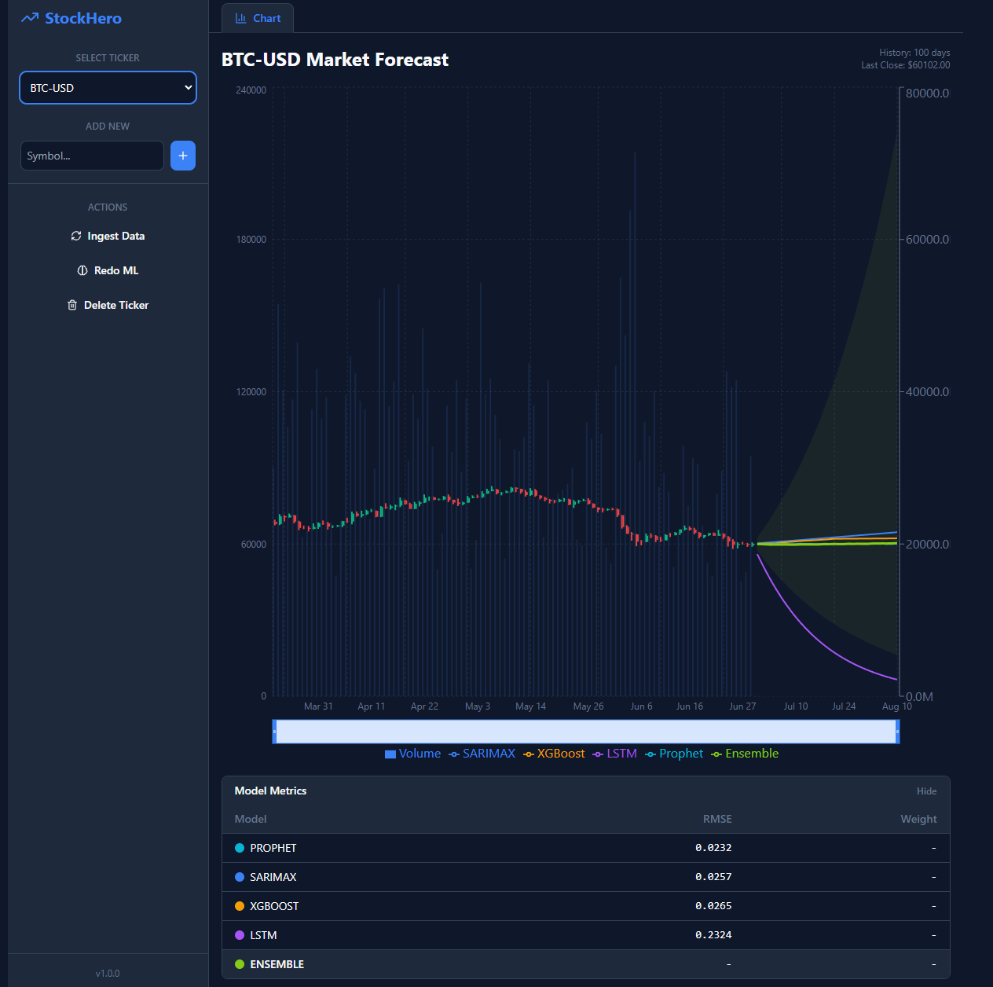This screenshot has height=987, width=993.
Task: Click the Weight column header
Action: click(918, 819)
